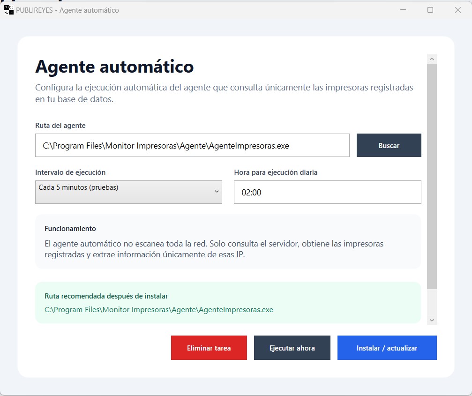This screenshot has width=472, height=396.
Task: Click the vertical scrollbar thumb
Action: pos(432,176)
